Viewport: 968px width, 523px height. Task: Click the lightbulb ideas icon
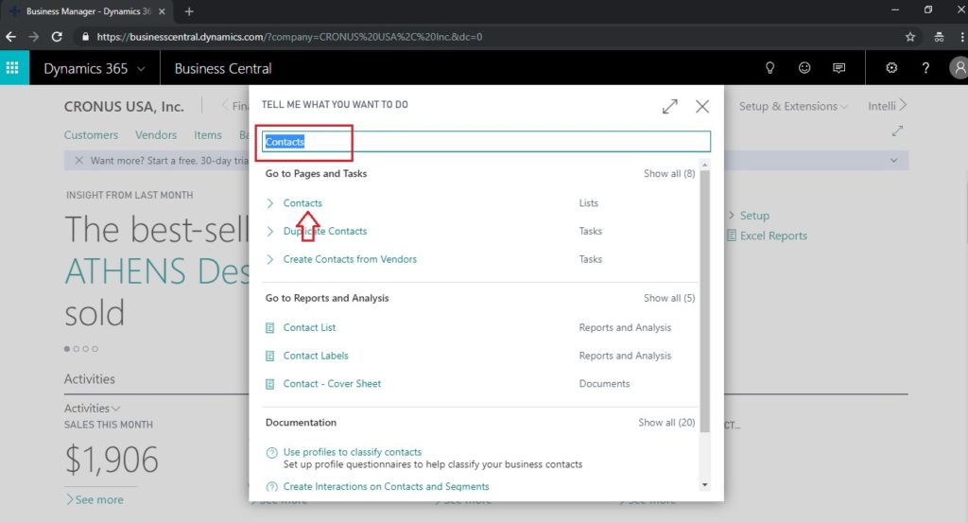tap(769, 68)
